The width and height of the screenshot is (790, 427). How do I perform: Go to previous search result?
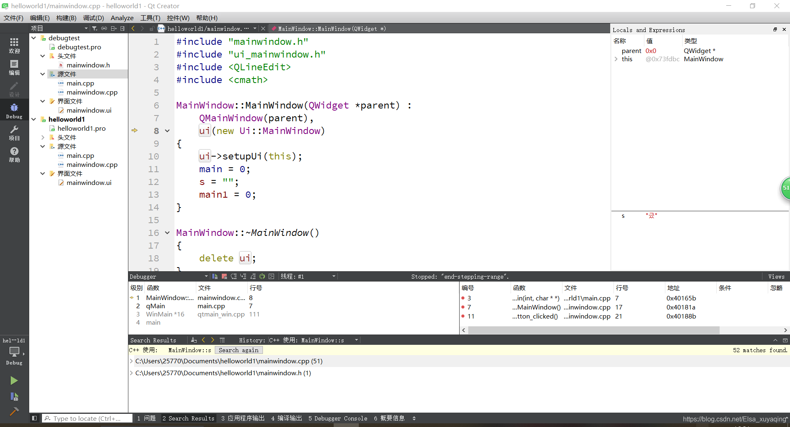[x=203, y=340]
